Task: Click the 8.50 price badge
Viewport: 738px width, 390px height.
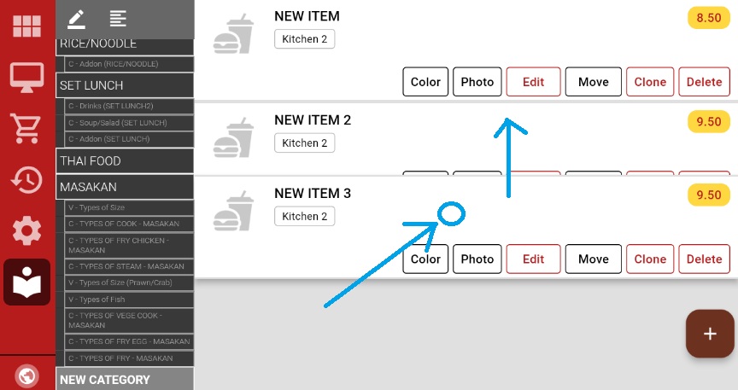Action: tap(708, 17)
